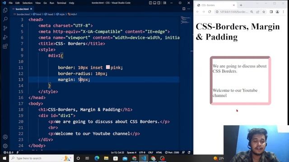289x162 pixels.
Task: Close the border.html editor tab
Action: [x=31, y=9]
